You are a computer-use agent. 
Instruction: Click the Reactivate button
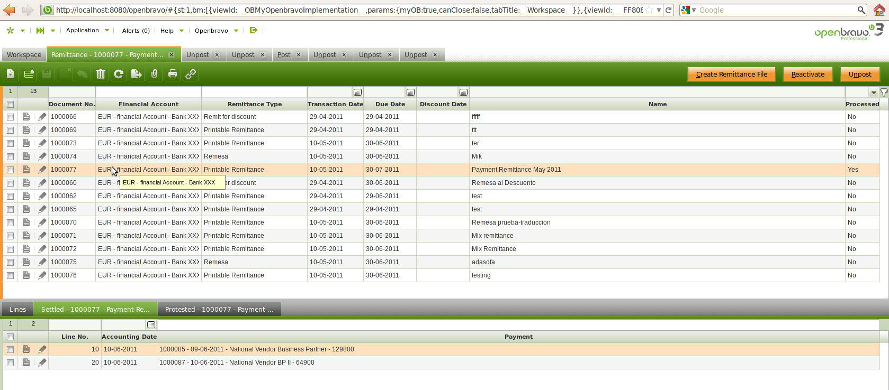[808, 75]
